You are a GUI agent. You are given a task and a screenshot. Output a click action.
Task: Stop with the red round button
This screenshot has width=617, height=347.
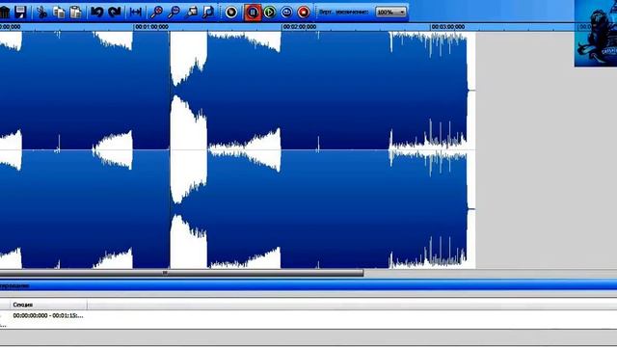click(x=304, y=13)
